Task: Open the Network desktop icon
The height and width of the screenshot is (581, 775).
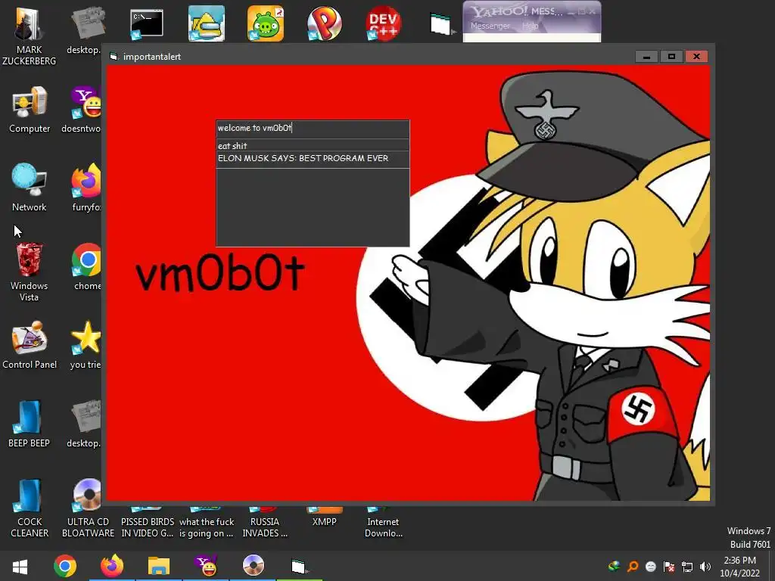Action: (30, 188)
